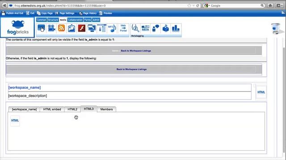Select the text document layout brick
286x160 pixels.
(102, 28)
